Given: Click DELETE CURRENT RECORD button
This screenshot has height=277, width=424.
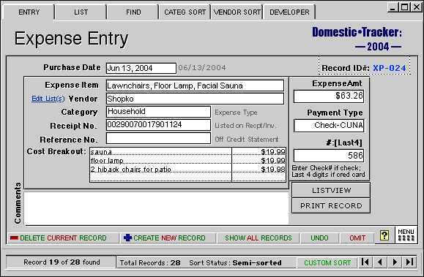Looking at the screenshot, I should (63, 238).
